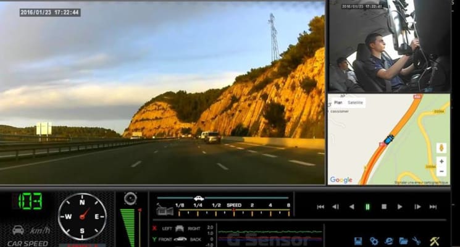Set playback speed to 2
The width and height of the screenshot is (460, 247).
(252, 206)
